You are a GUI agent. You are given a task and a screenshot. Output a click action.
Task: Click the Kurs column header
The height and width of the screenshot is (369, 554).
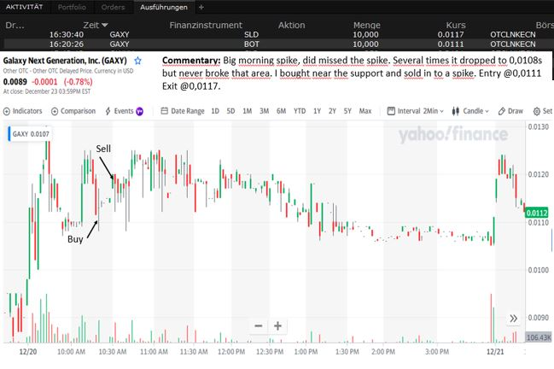coord(456,25)
